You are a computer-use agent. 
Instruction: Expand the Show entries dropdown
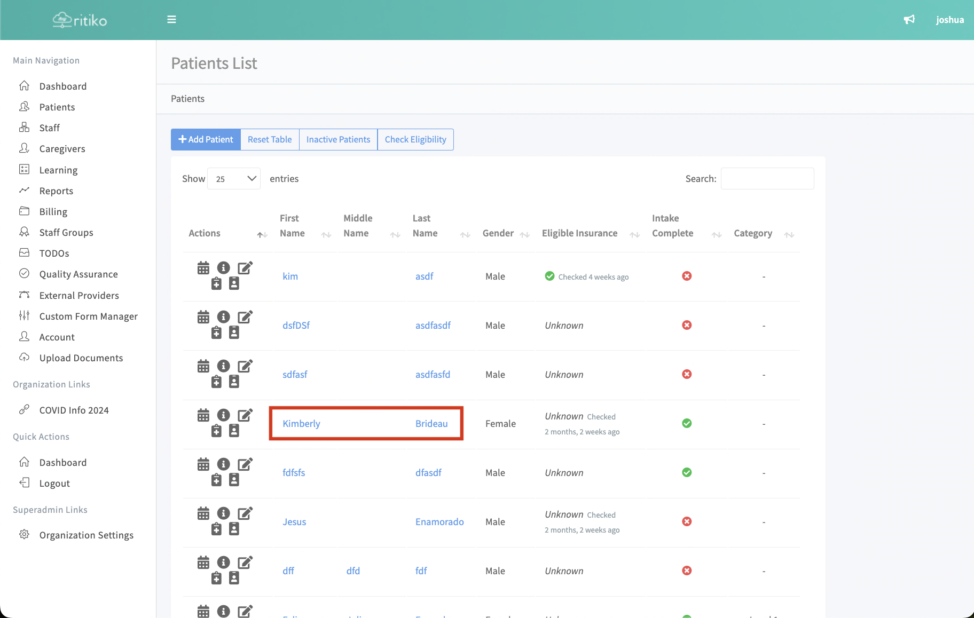coord(234,179)
